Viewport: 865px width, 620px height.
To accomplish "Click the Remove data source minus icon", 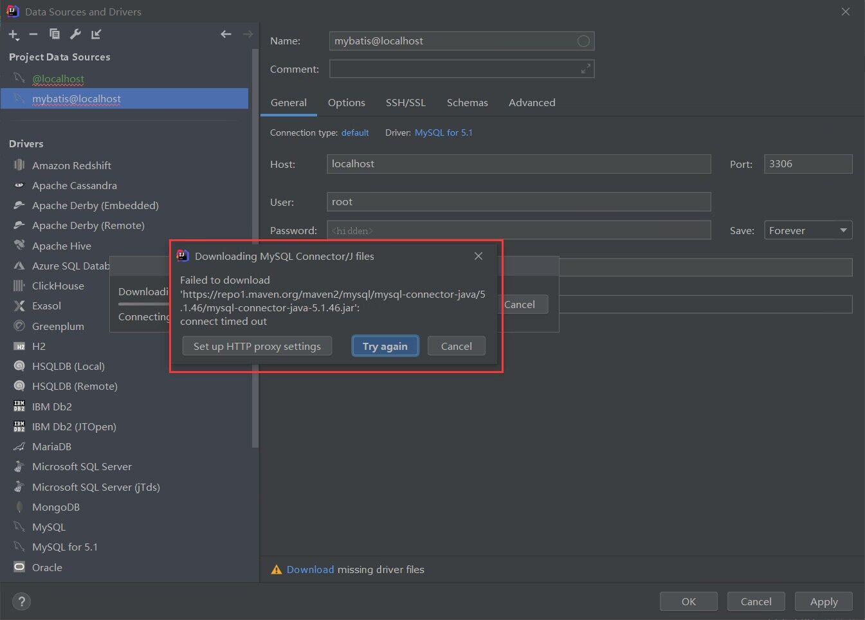I will [33, 34].
